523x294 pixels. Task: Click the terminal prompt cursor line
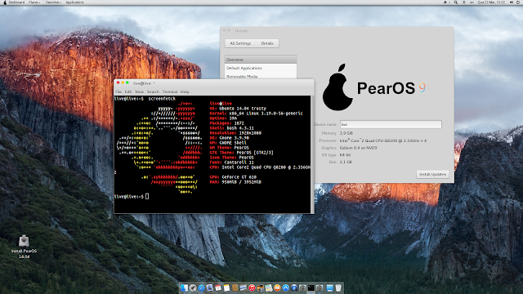coord(132,197)
